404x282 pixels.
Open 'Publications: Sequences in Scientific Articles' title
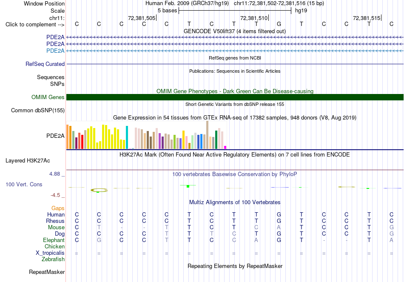235,71
